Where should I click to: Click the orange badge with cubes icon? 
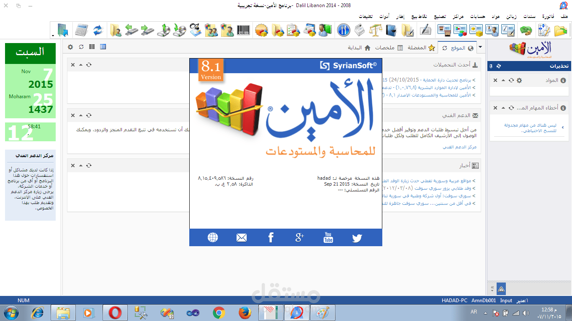[261, 30]
